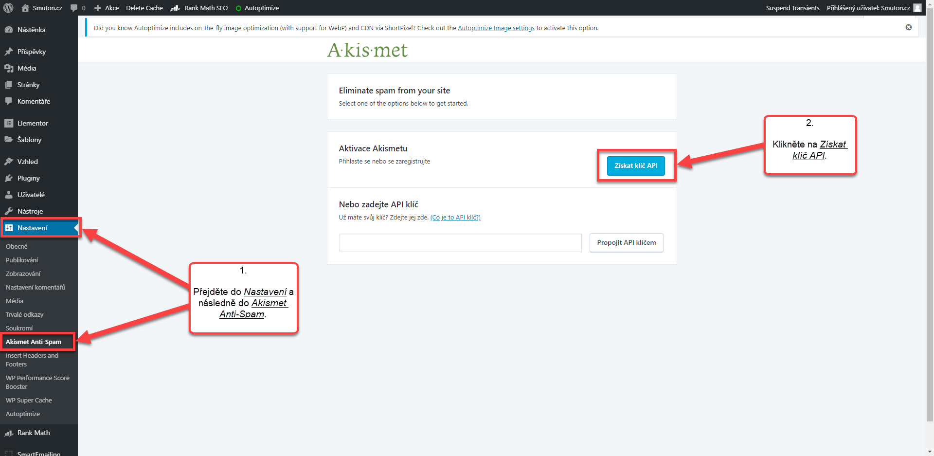Click the user avatar in the admin bar

pyautogui.click(x=917, y=8)
